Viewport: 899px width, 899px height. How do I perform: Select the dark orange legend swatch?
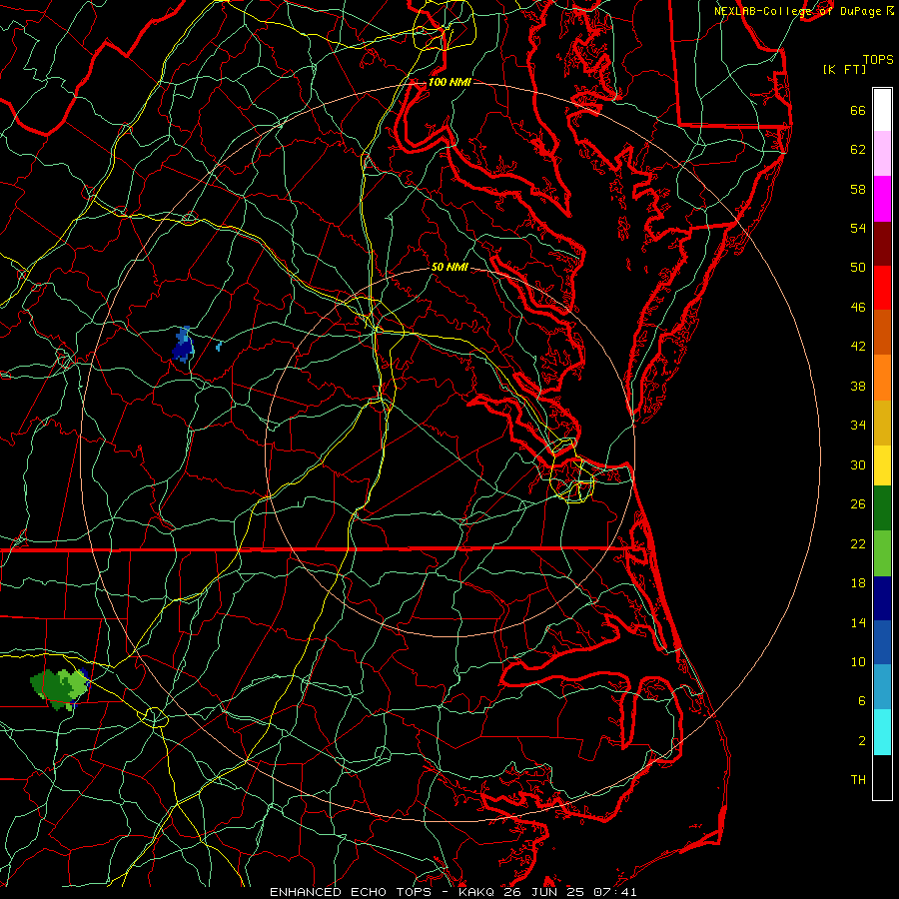(x=882, y=332)
